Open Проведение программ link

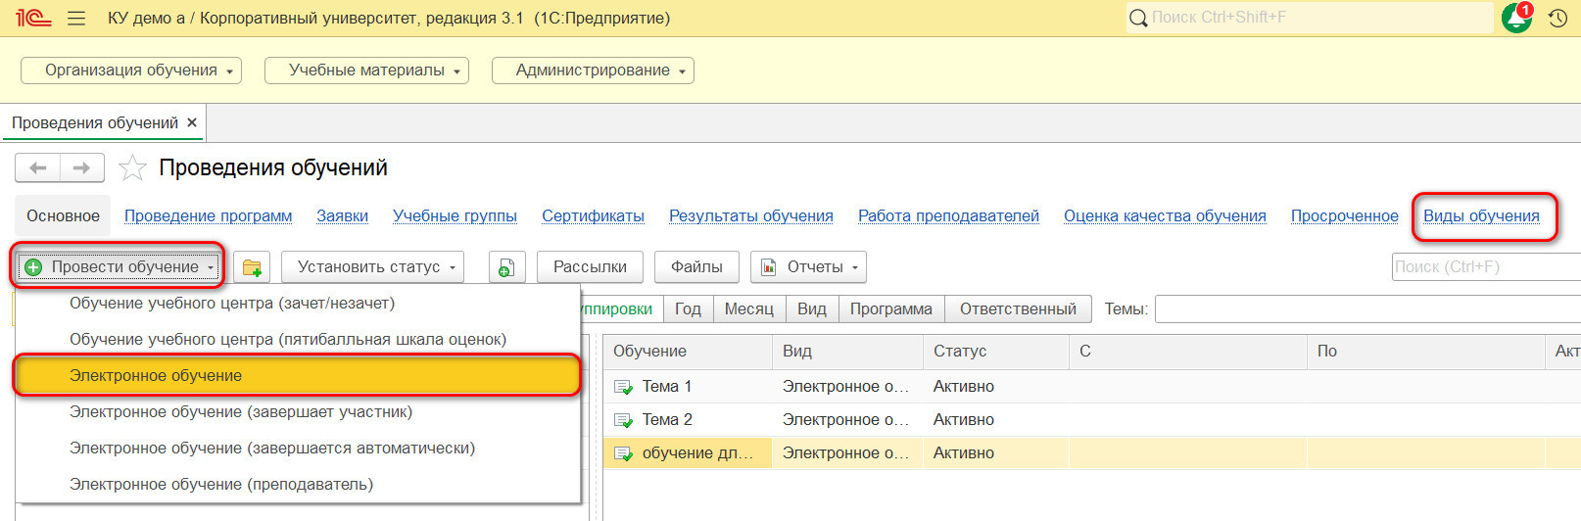coord(208,216)
